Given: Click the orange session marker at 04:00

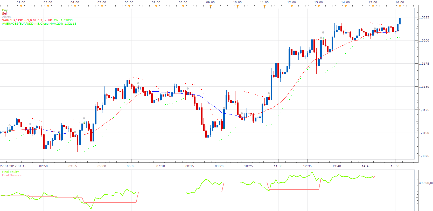Looking at the screenshot, I should pyautogui.click(x=75, y=6).
